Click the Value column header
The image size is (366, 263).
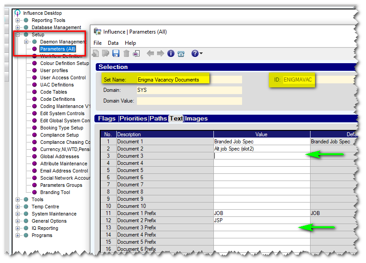(262, 134)
